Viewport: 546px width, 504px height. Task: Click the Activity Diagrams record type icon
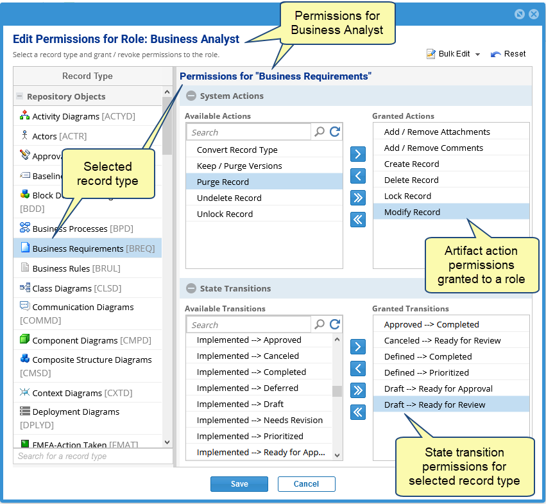pyautogui.click(x=25, y=116)
